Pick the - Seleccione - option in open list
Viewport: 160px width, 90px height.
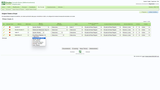(x=39, y=37)
